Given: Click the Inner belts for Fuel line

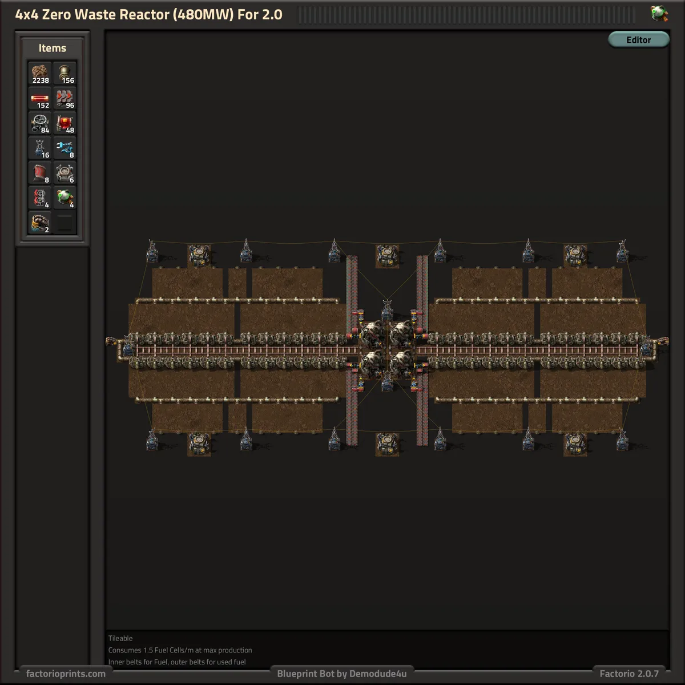Looking at the screenshot, I should pos(177,662).
